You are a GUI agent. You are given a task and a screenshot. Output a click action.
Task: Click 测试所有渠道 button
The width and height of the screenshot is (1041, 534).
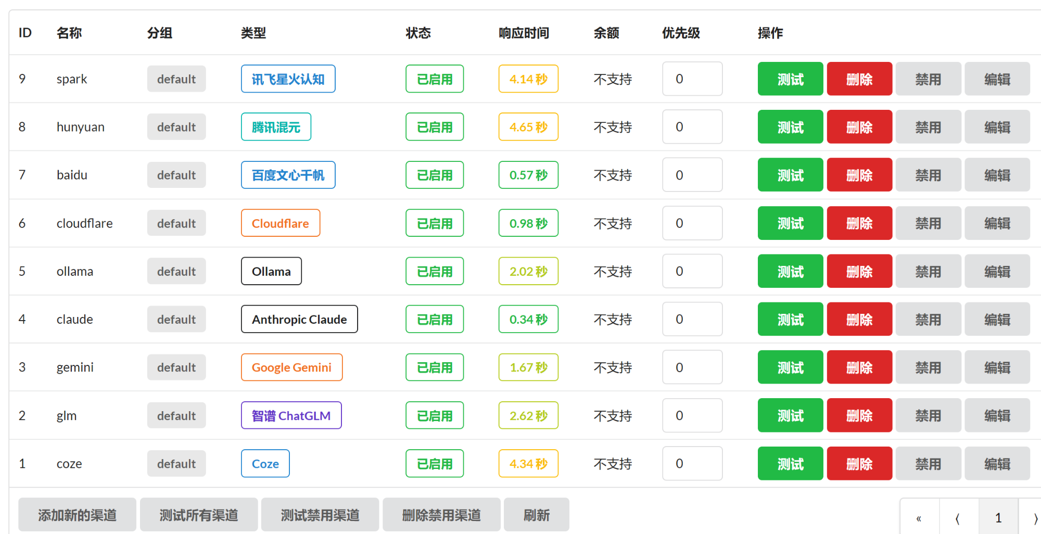[199, 515]
